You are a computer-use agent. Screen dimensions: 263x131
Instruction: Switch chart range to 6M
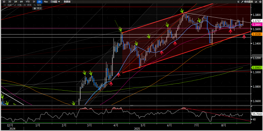[x=21, y=2]
